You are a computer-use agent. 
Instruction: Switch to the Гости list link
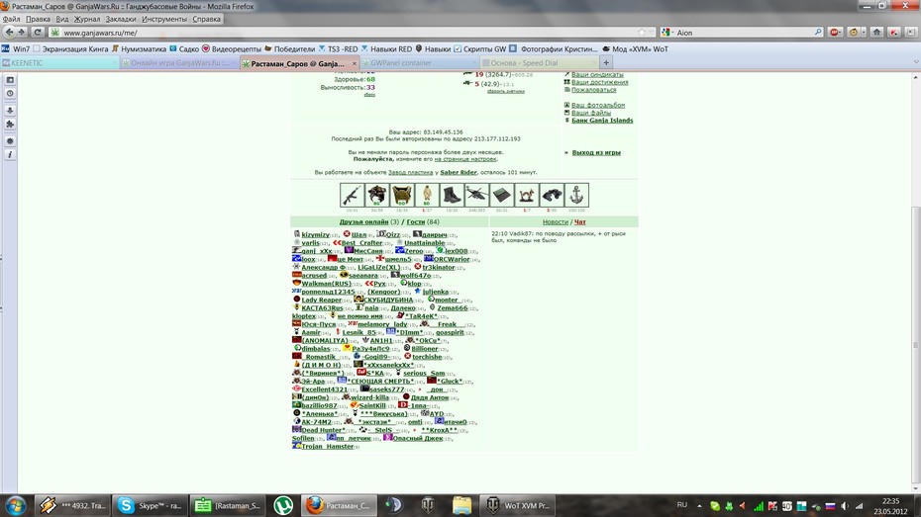coord(415,221)
